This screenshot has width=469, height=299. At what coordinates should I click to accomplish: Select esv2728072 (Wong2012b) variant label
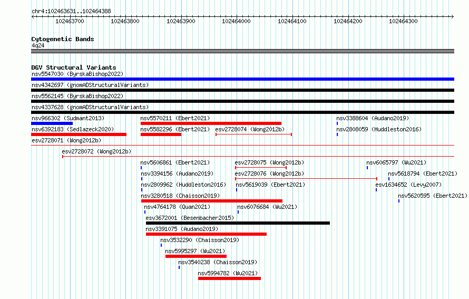(x=96, y=151)
